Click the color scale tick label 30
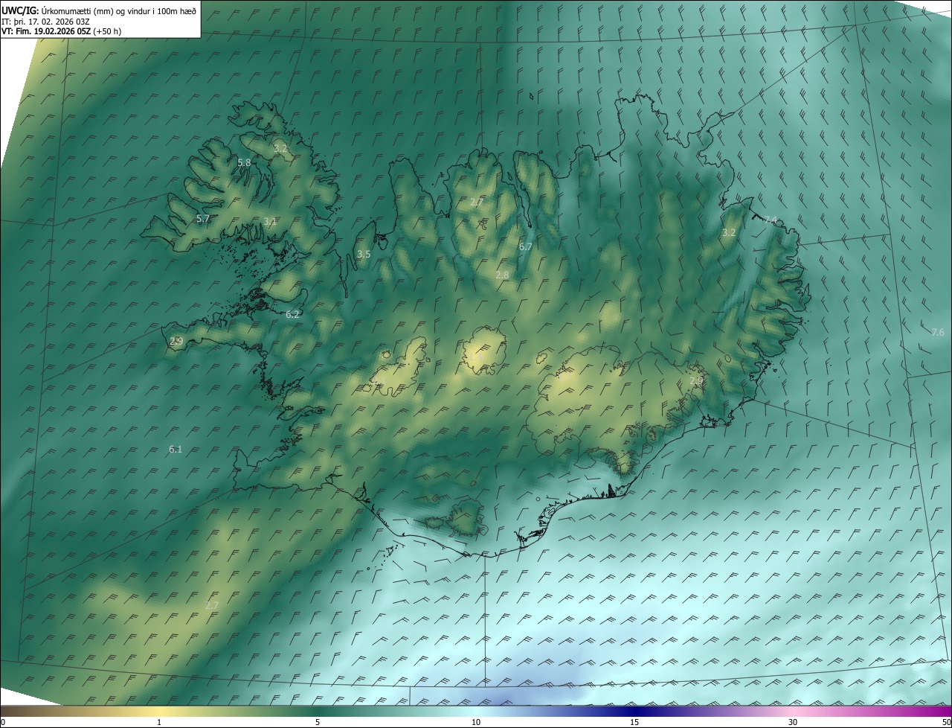The height and width of the screenshot is (728, 952). [x=793, y=722]
